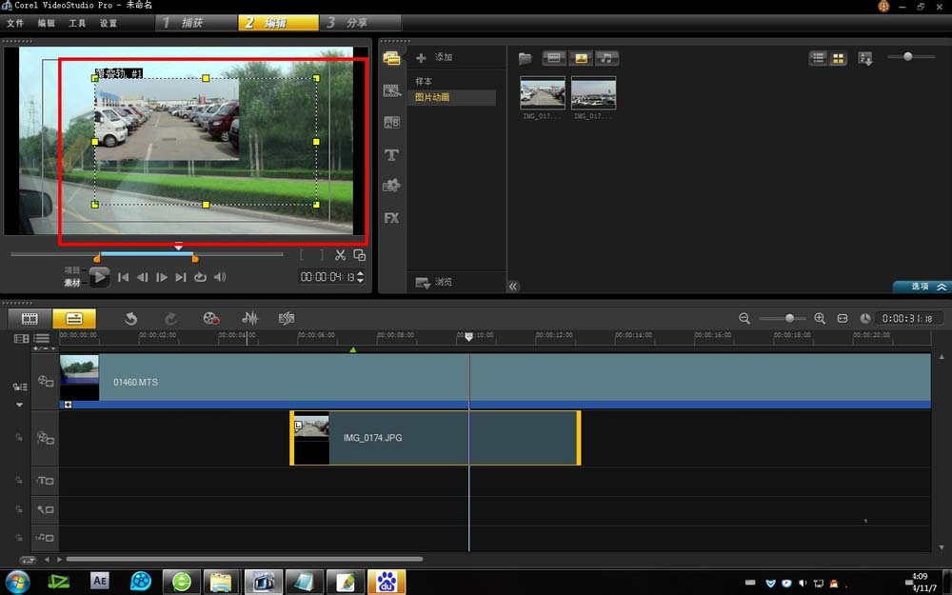Click the scissors split clip icon
Image resolution: width=952 pixels, height=595 pixels.
(x=340, y=255)
